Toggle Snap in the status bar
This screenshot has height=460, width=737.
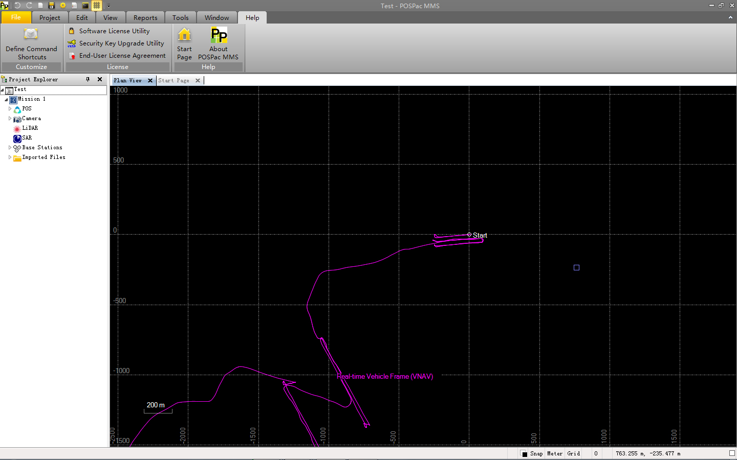click(x=536, y=454)
